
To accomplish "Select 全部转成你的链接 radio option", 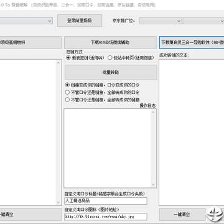I will (102, 100).
